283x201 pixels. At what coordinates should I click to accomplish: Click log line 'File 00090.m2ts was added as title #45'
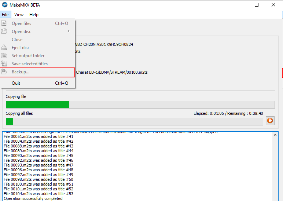[x=38, y=156]
